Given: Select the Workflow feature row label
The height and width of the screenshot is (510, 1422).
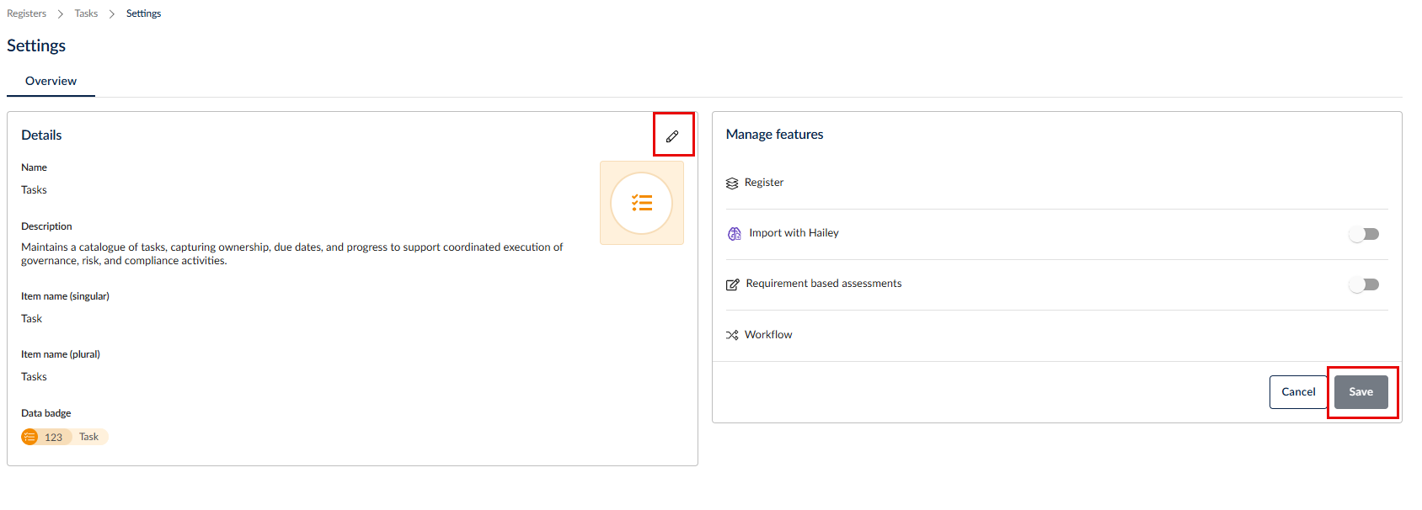Looking at the screenshot, I should pos(768,335).
